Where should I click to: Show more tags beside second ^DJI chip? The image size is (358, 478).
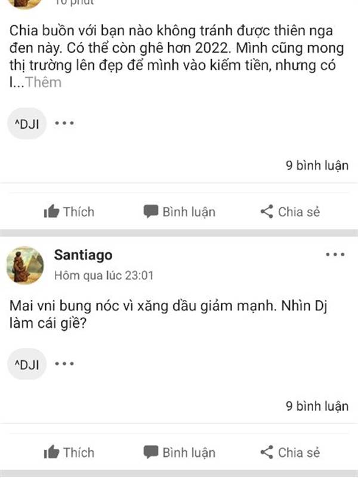pyautogui.click(x=64, y=364)
